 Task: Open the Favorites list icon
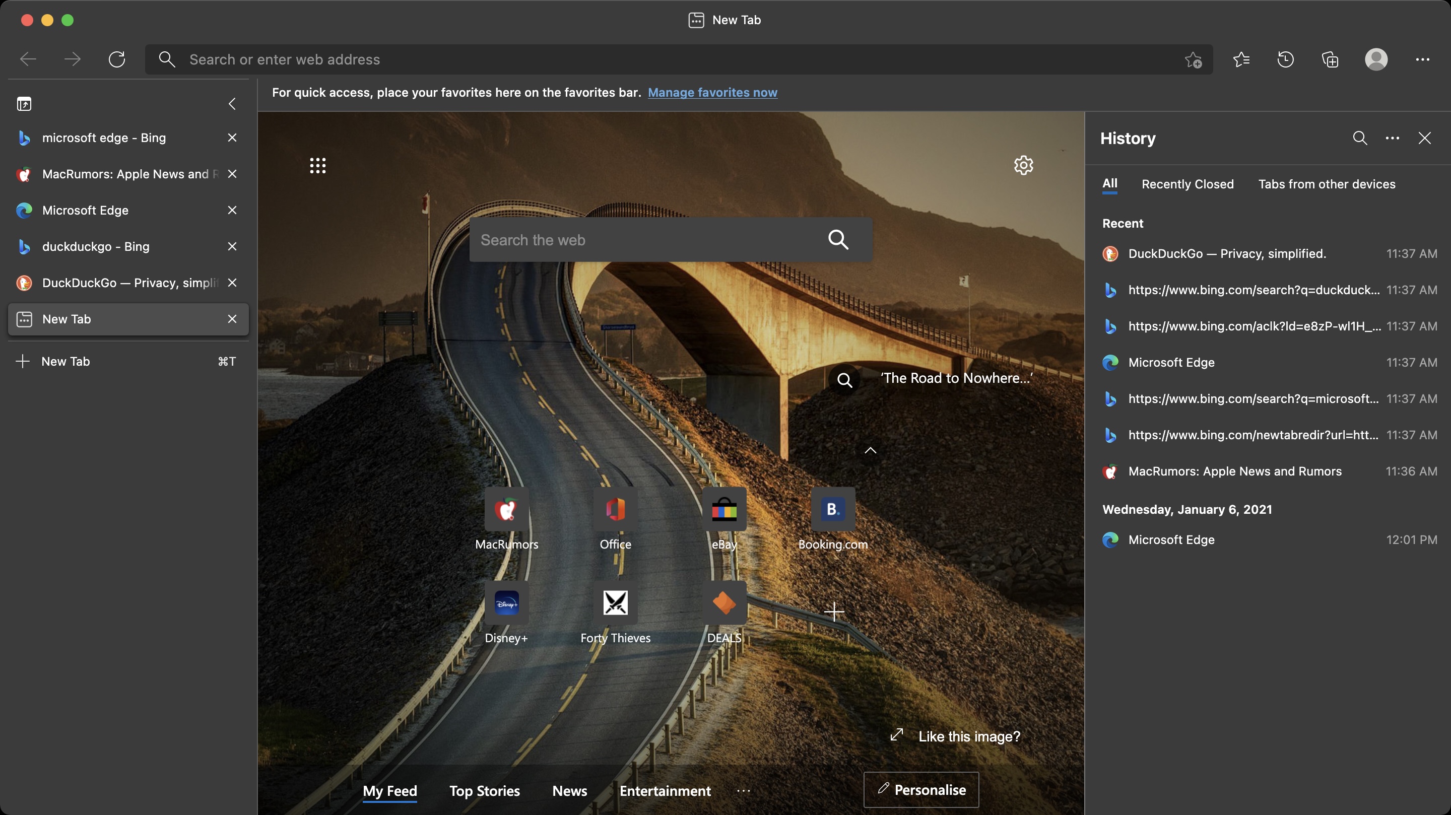click(x=1241, y=59)
